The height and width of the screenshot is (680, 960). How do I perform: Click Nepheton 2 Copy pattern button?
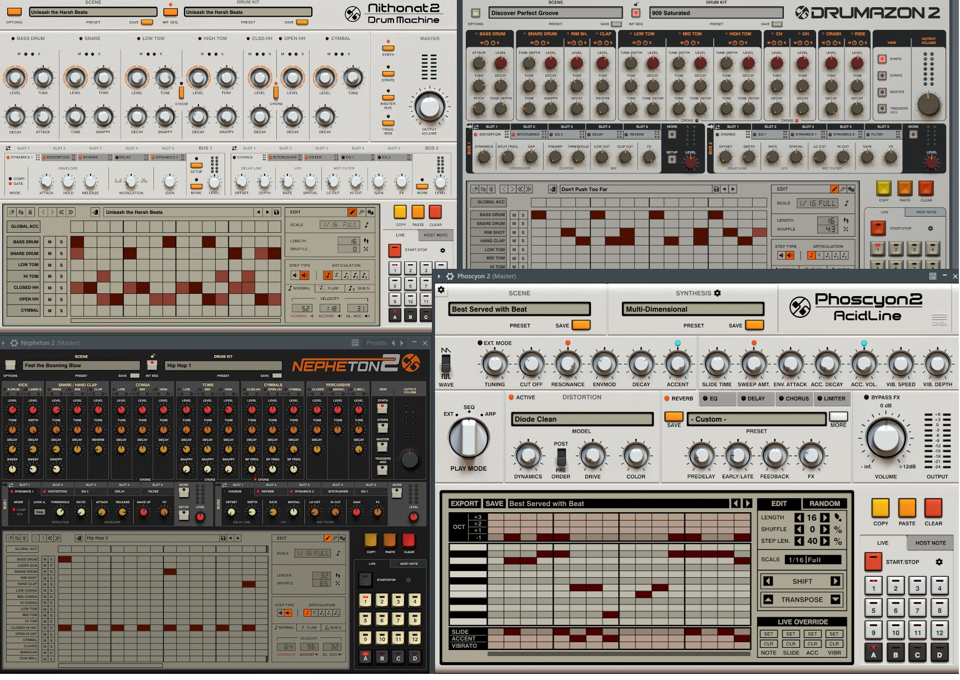click(371, 540)
